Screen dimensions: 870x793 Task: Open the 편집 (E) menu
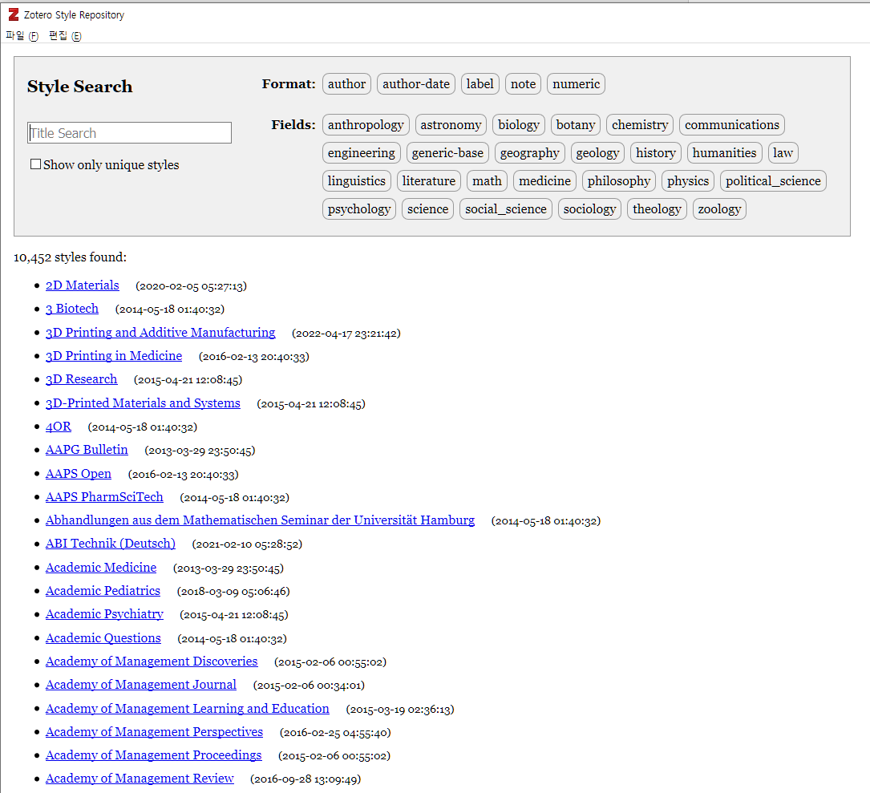point(65,36)
